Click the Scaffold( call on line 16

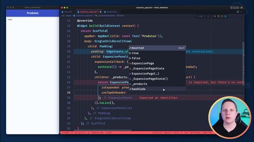click(100, 31)
